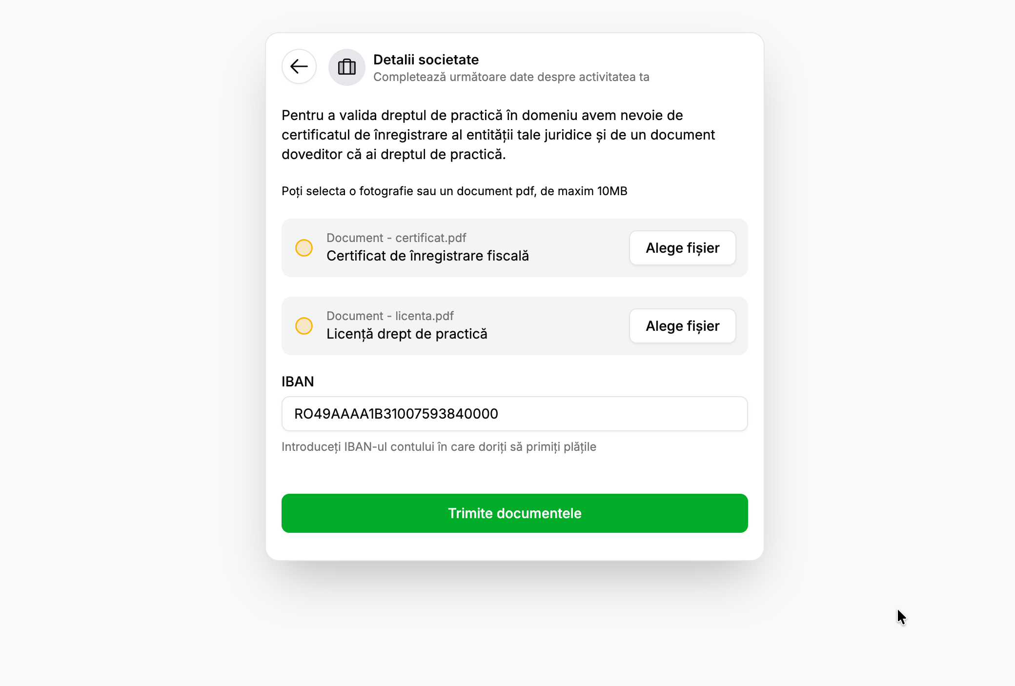The height and width of the screenshot is (686, 1015).
Task: Click the yellow status circle for certificat.pdf
Action: (x=304, y=248)
